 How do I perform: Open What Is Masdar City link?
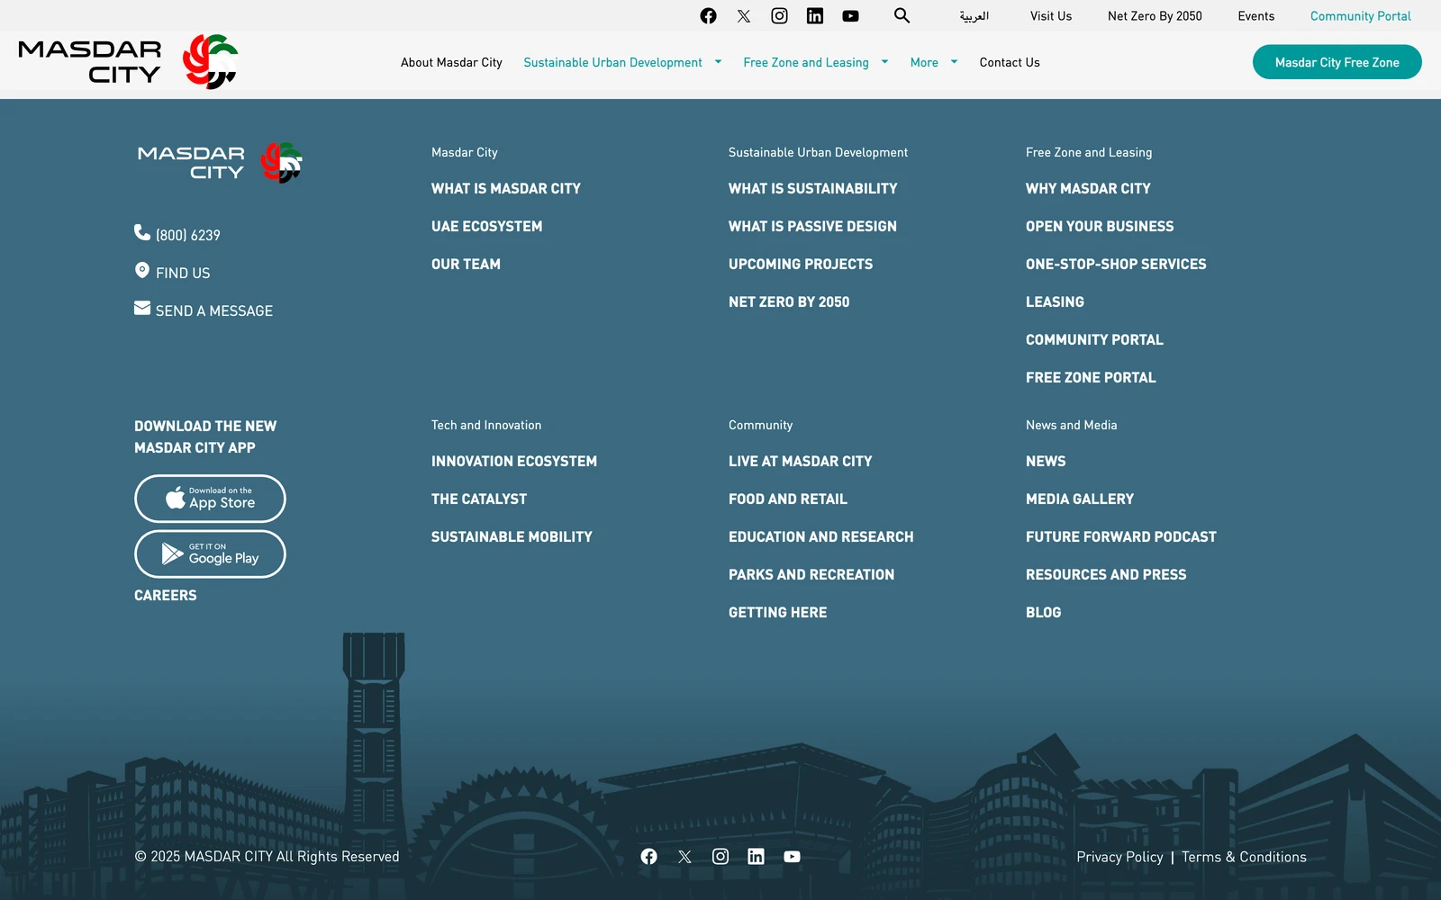pos(505,188)
